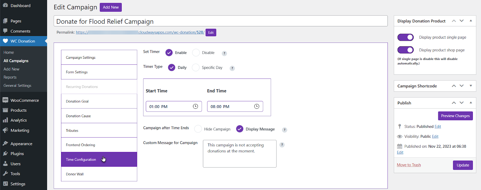Open help tooltip beside Timer Type
Image resolution: width=481 pixels, height=190 pixels.
coord(232,68)
